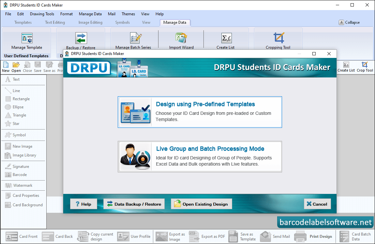
Task: Add a New Image from sidebar
Action: click(x=19, y=146)
